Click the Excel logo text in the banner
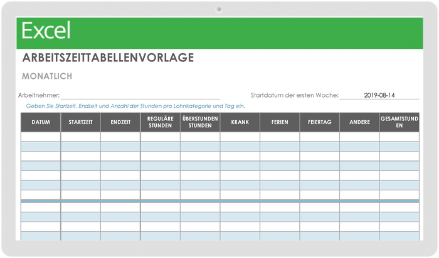This screenshot has width=439, height=258. coord(46,31)
